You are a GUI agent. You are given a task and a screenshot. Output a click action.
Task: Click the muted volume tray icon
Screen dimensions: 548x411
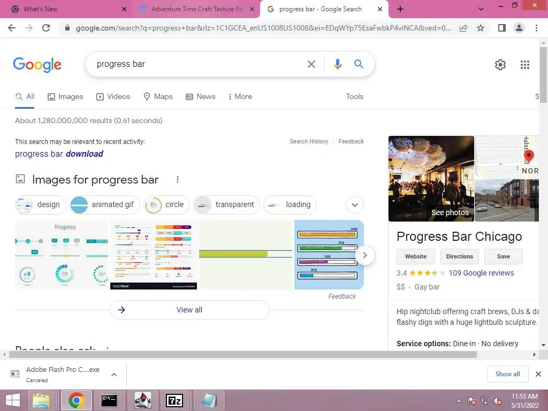click(x=497, y=401)
